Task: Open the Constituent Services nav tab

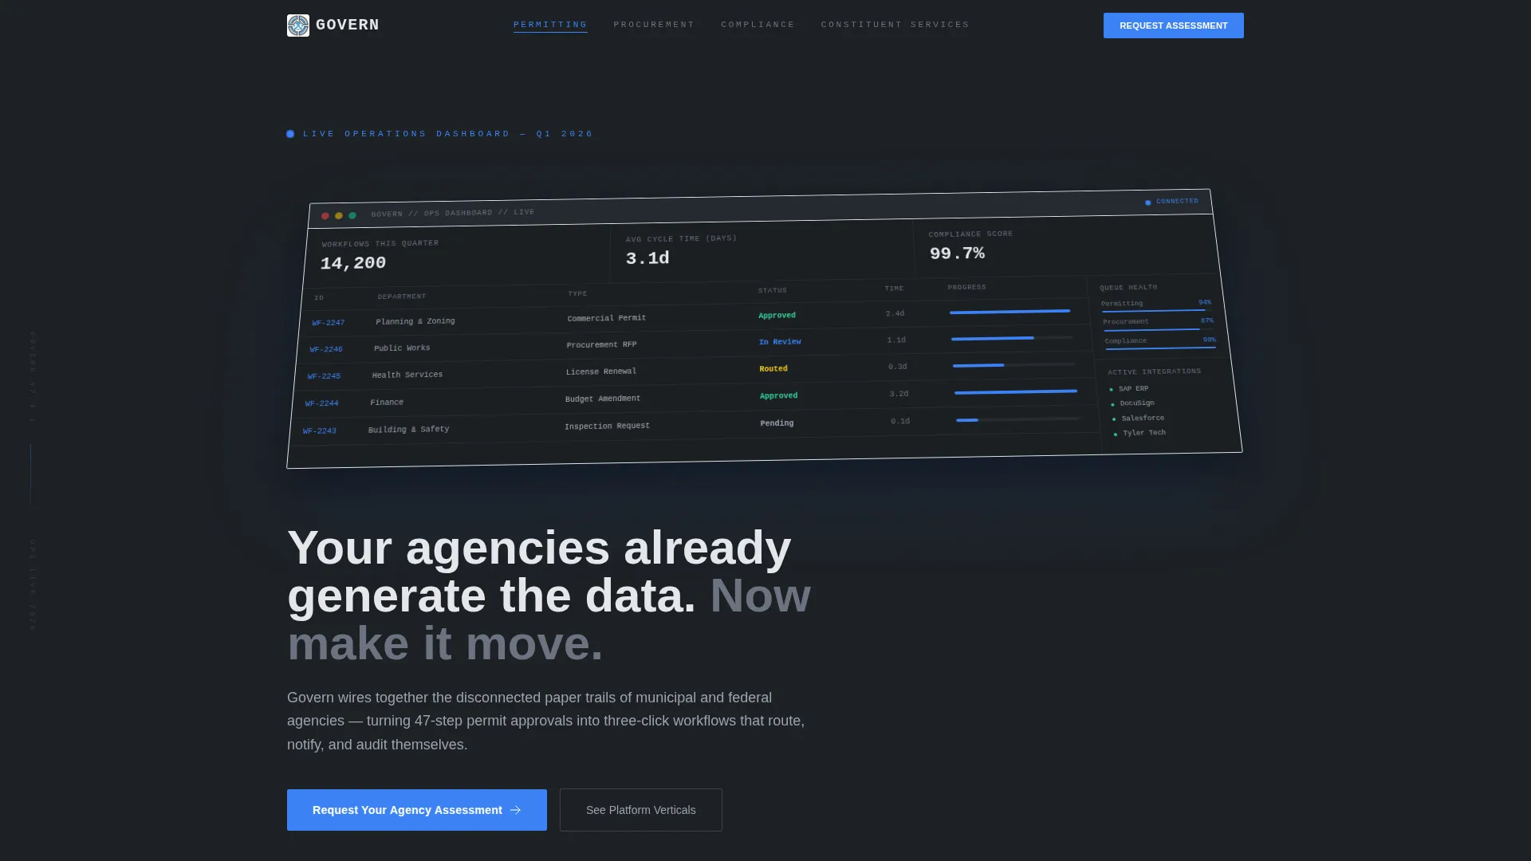Action: [895, 25]
